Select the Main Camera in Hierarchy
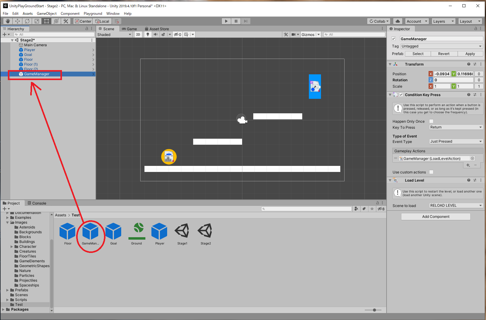Image resolution: width=486 pixels, height=320 pixels. tap(35, 45)
